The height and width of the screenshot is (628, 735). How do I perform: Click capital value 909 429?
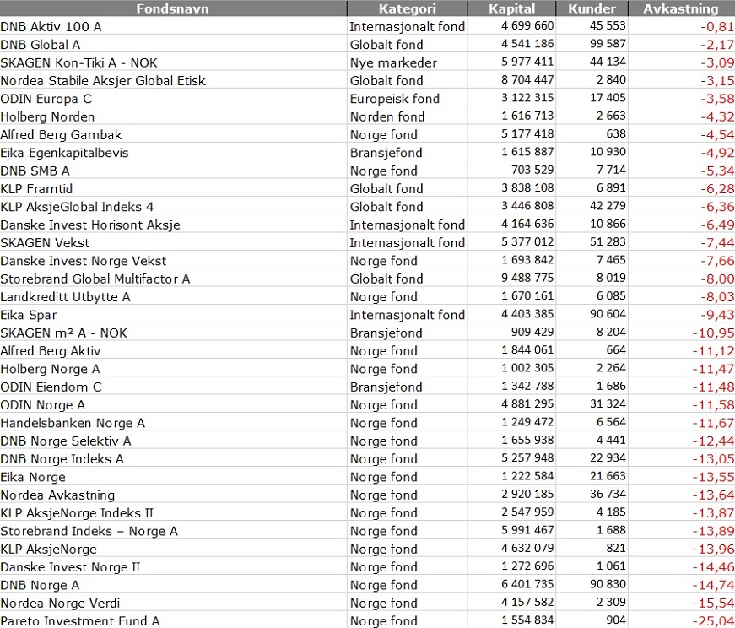tap(532, 332)
